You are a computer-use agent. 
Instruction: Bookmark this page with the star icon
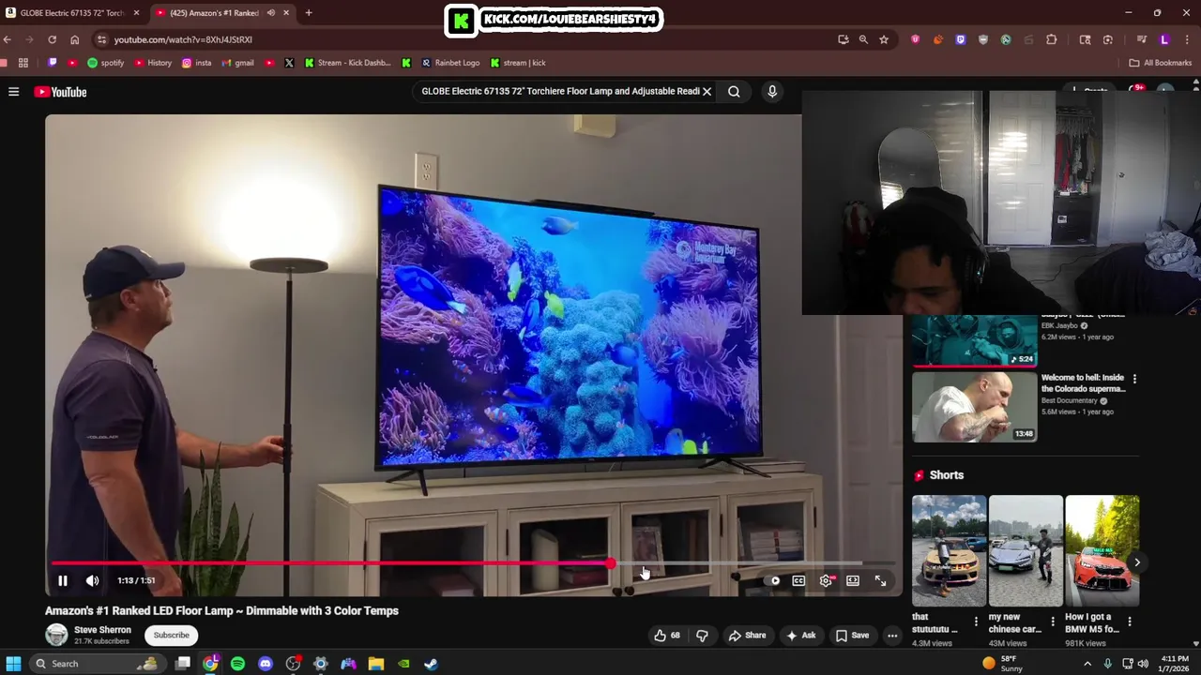click(884, 39)
